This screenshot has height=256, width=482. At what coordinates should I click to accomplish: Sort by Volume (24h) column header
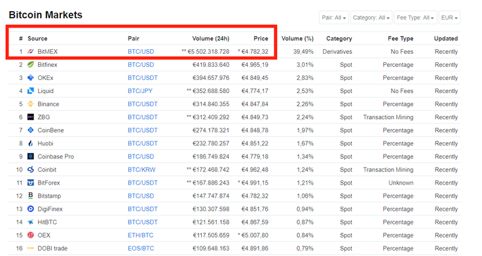211,39
